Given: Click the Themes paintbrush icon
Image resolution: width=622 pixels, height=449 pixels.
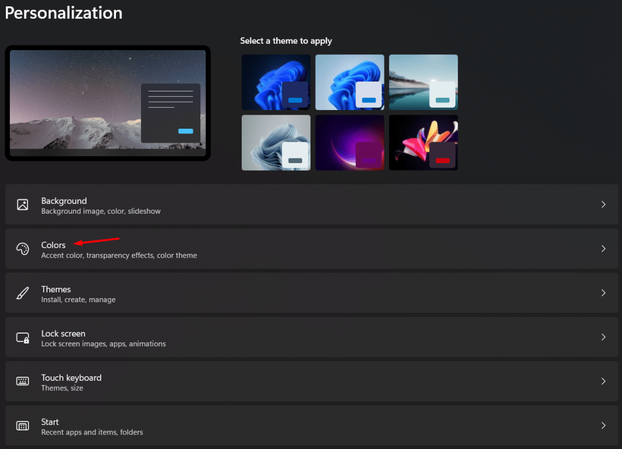Looking at the screenshot, I should pyautogui.click(x=23, y=293).
